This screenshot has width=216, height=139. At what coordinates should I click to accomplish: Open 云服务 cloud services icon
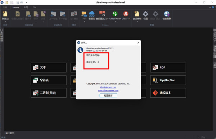[x=91, y=14]
